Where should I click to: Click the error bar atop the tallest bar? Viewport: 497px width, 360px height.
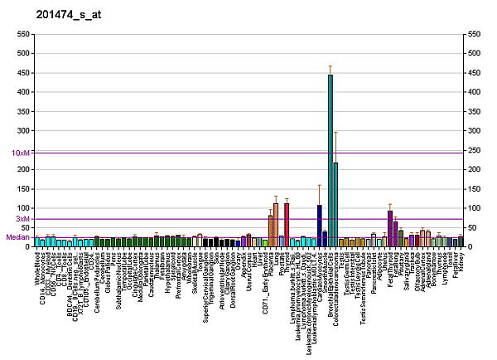point(331,70)
